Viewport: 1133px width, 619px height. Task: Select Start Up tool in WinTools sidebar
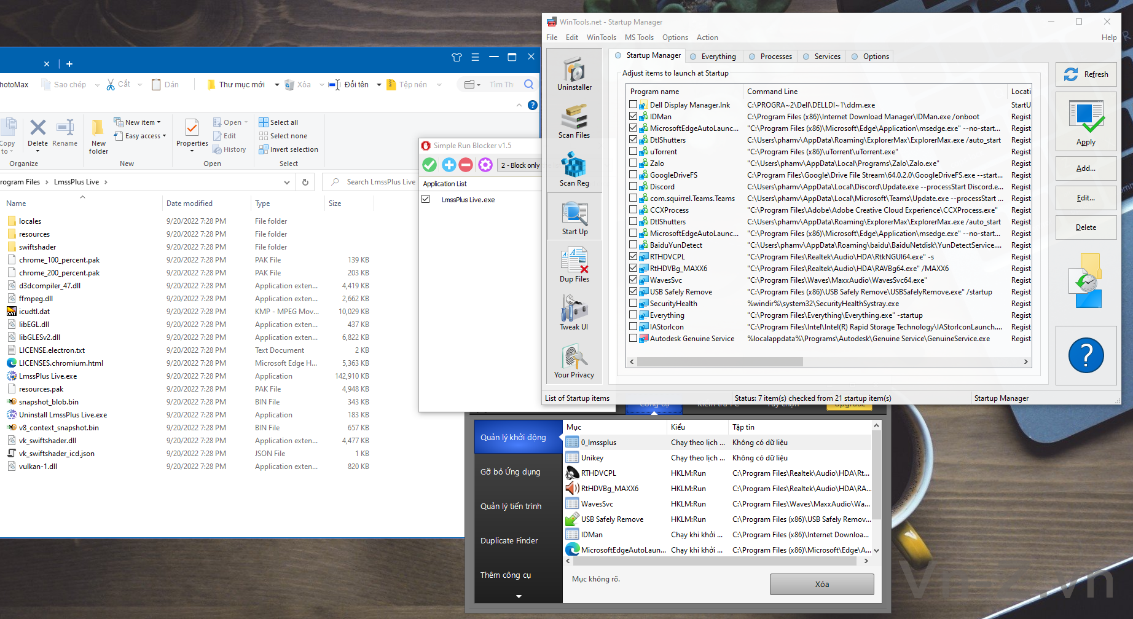click(574, 218)
